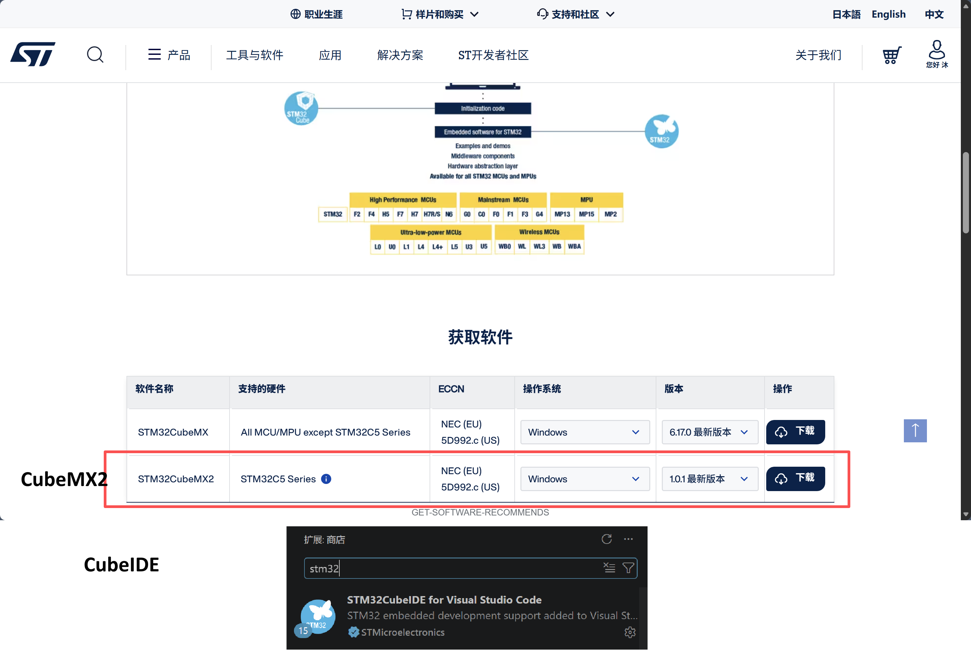Click the Initialization code box in diagram
The height and width of the screenshot is (654, 971).
point(482,108)
